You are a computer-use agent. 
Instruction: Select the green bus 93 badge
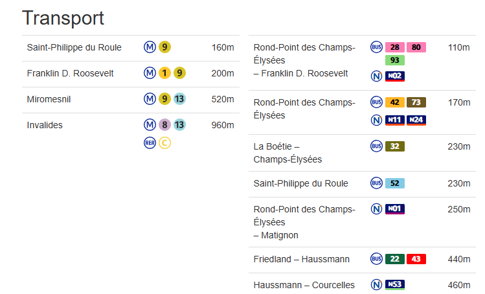coord(395,60)
